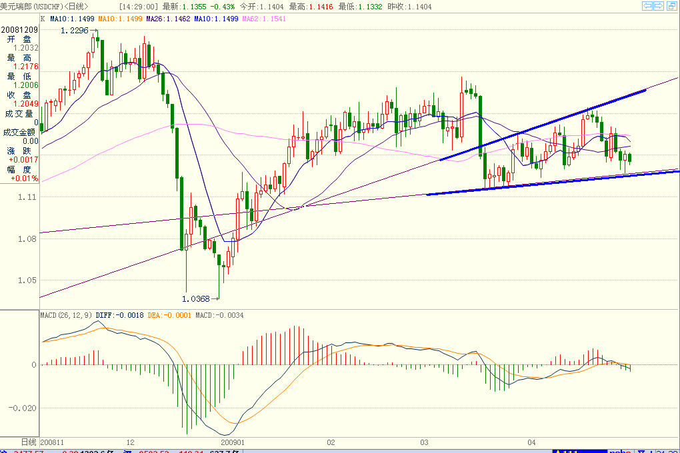Click the 1.0368 low price marker on the chart

tap(195, 298)
